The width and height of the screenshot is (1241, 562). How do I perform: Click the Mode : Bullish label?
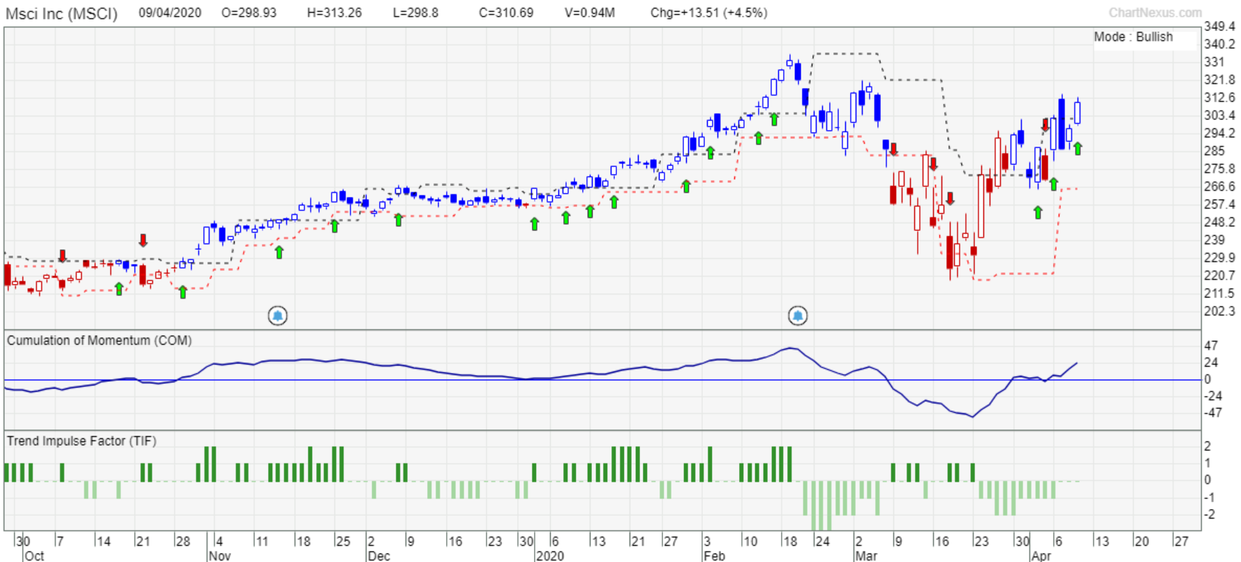(x=1134, y=37)
